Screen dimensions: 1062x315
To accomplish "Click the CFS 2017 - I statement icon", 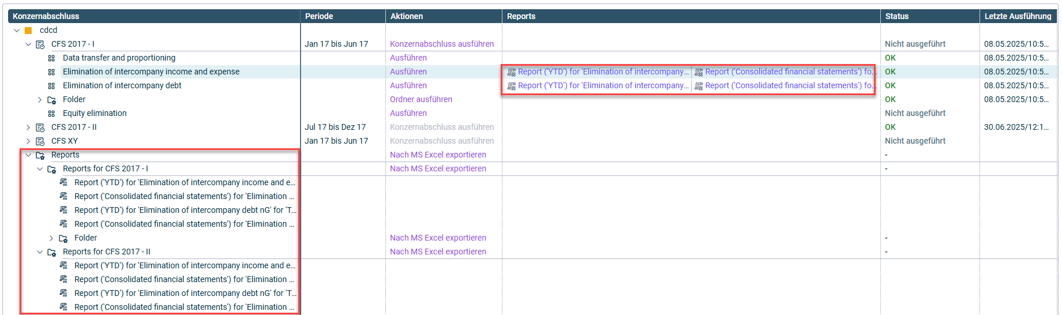I will [40, 44].
